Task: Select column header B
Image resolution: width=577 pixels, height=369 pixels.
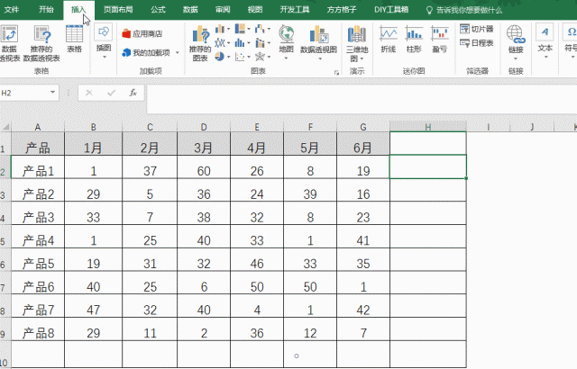Action: pos(93,127)
